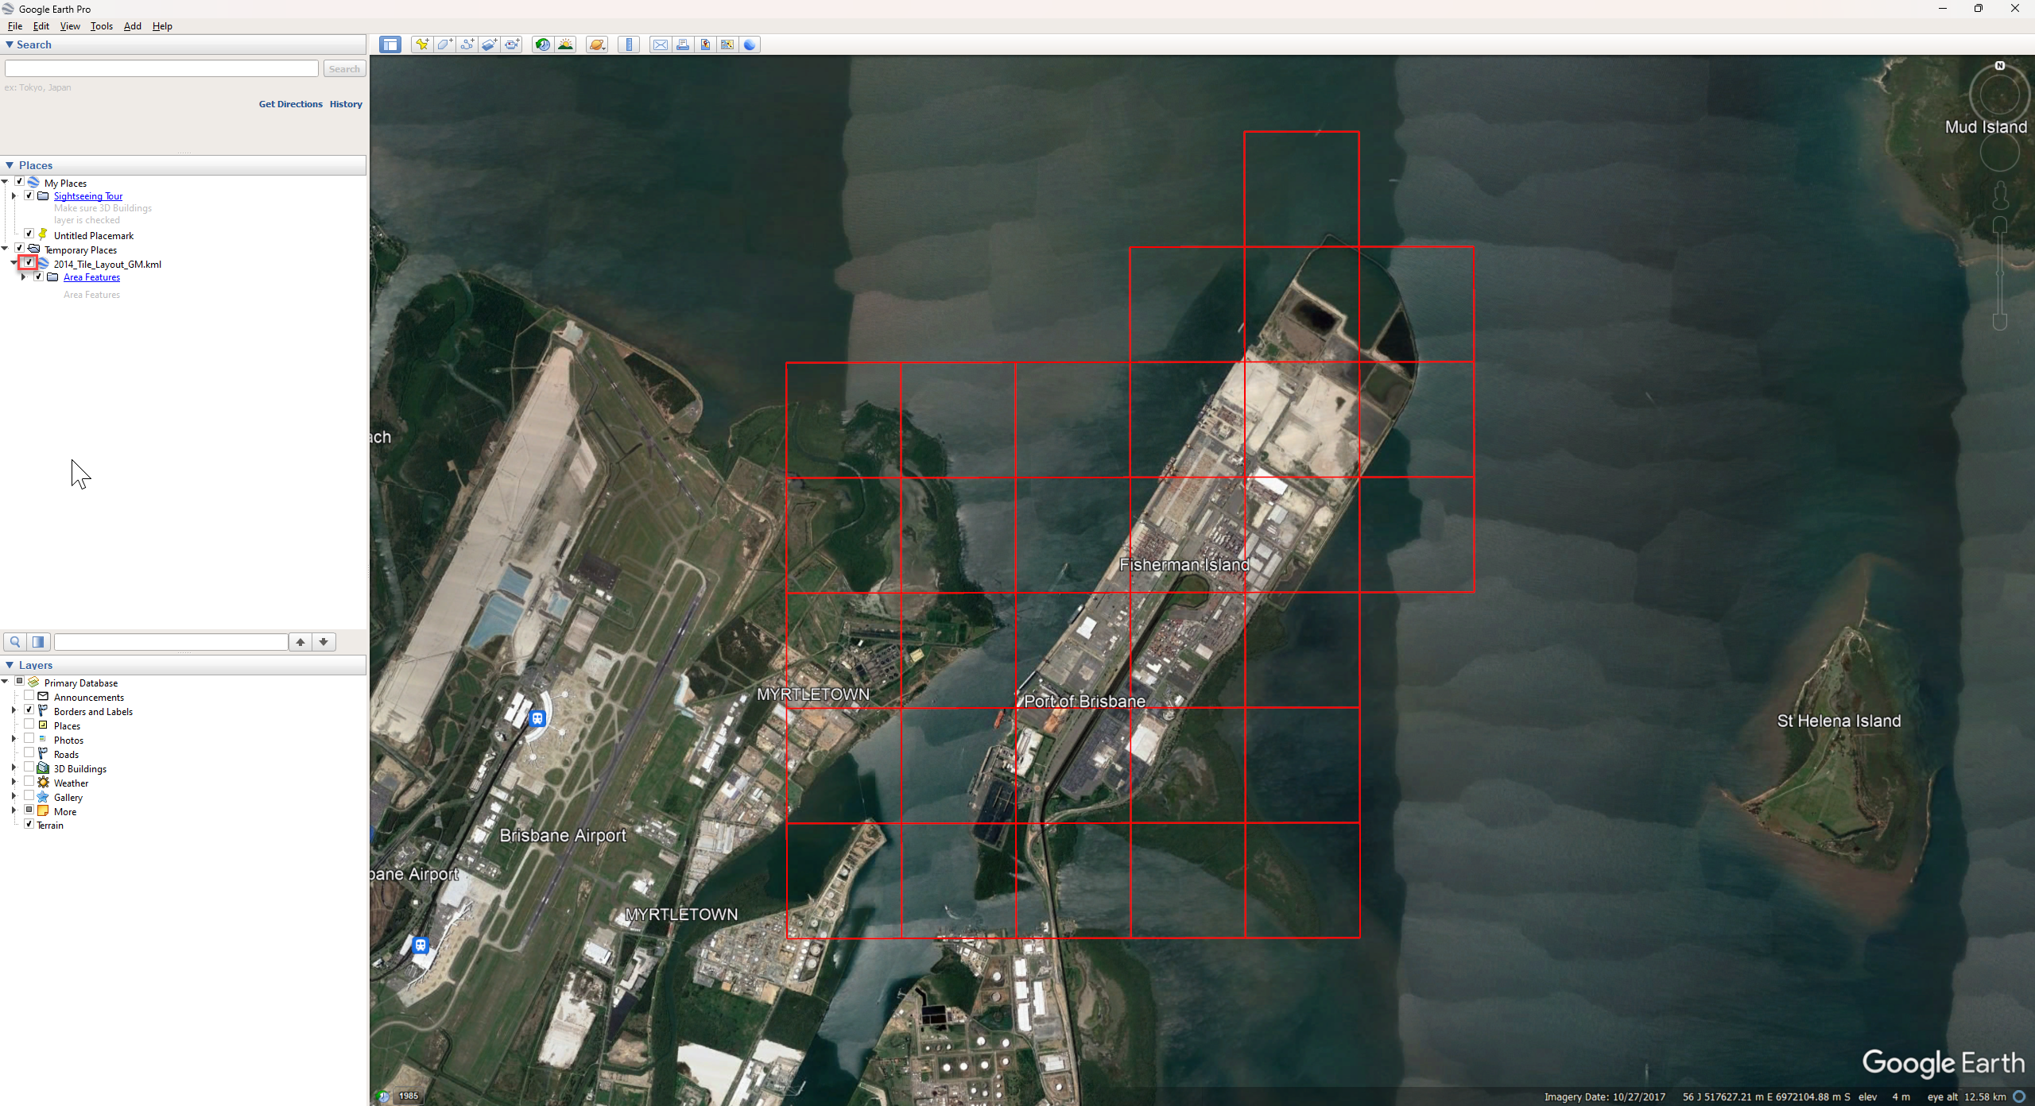Open the Tools menu
The width and height of the screenshot is (2035, 1106).
point(101,26)
